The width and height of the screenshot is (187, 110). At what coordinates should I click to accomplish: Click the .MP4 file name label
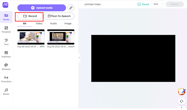pos(31,47)
